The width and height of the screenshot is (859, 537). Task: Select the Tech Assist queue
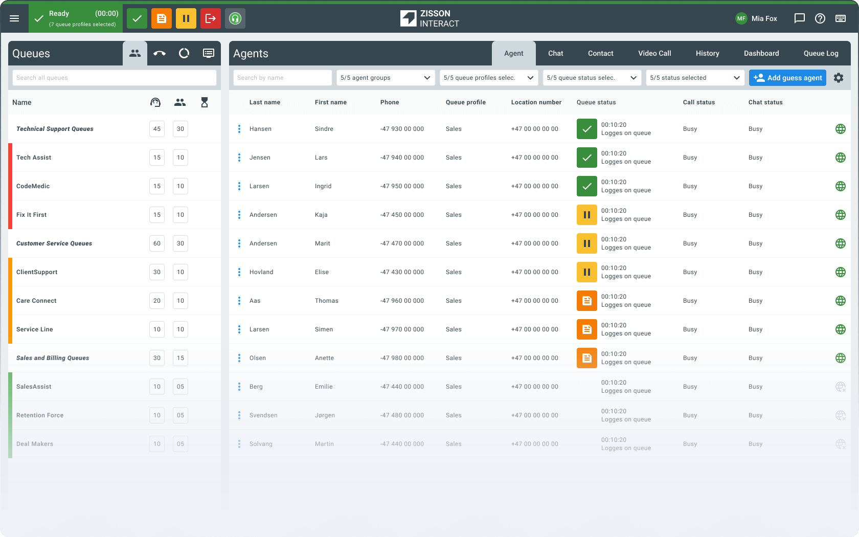click(115, 158)
